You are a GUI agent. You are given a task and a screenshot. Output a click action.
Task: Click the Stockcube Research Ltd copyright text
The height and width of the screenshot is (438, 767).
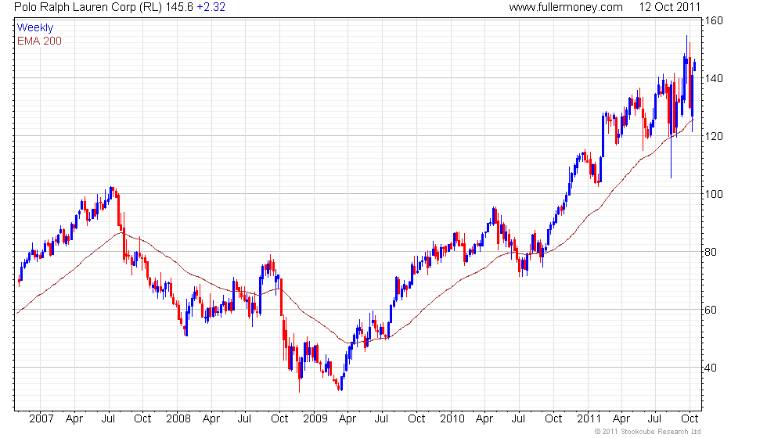pos(648,432)
